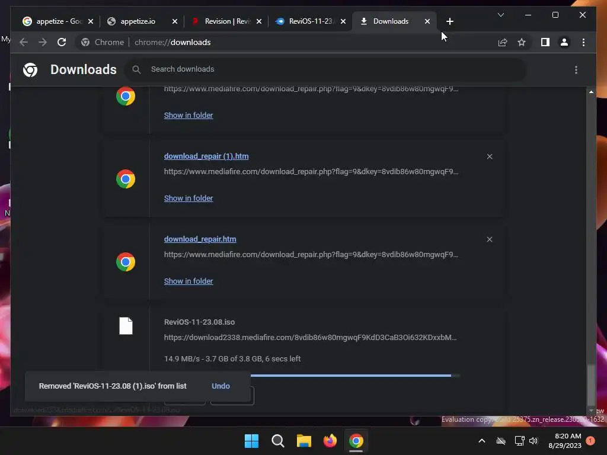Open the Chrome side panel

(x=545, y=42)
